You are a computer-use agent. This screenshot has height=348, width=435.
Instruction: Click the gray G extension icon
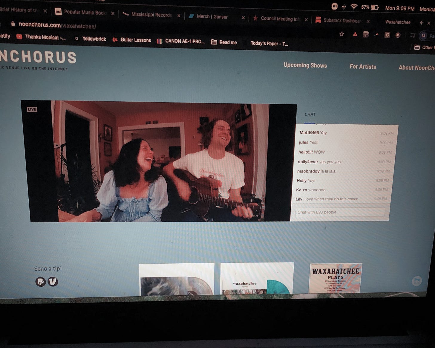[387, 35]
